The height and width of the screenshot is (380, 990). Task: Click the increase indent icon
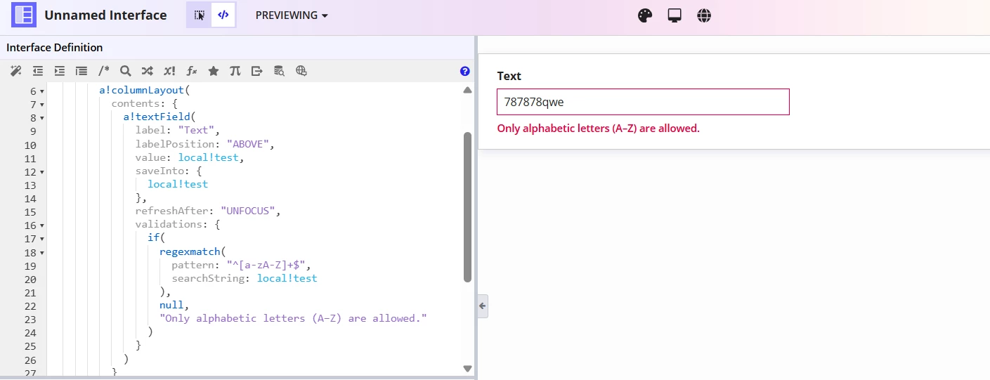pos(60,71)
